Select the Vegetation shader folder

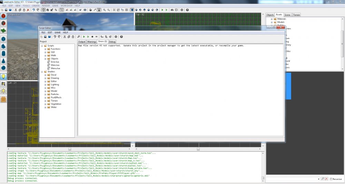point(56,104)
